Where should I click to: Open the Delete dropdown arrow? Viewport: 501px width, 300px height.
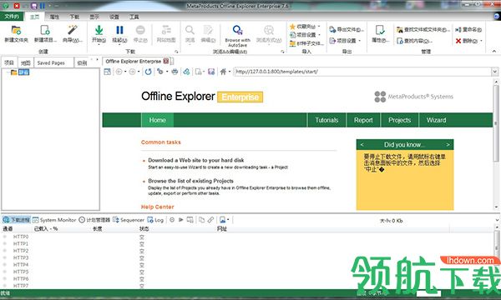(x=481, y=41)
